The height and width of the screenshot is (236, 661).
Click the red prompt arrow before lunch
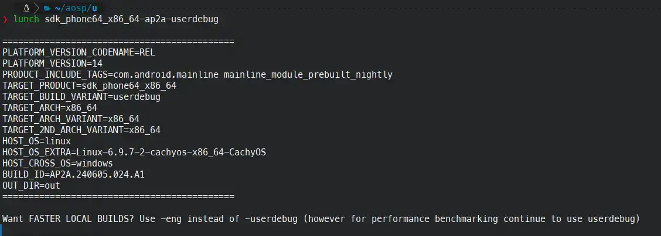pos(5,19)
